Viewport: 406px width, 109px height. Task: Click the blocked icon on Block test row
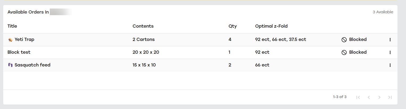coord(344,52)
